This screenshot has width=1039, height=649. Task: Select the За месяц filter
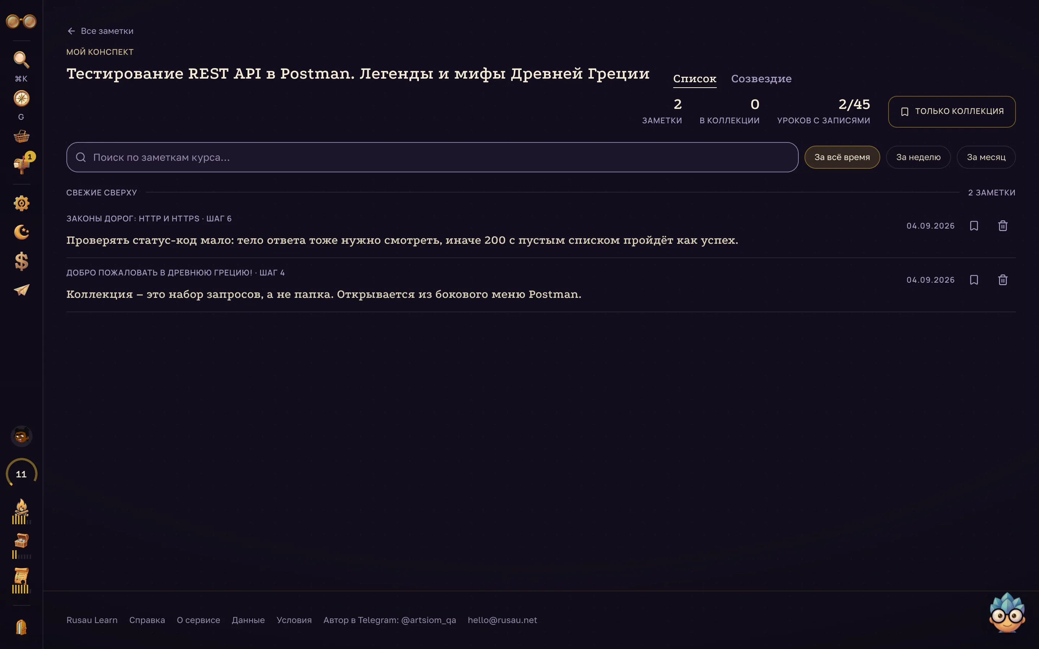986,157
